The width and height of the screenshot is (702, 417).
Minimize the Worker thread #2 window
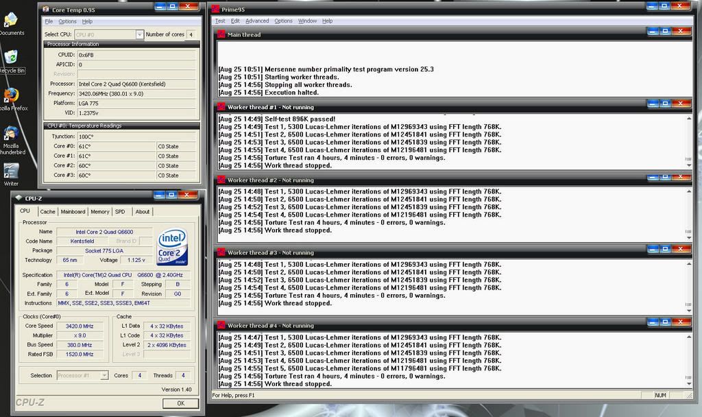[653, 177]
